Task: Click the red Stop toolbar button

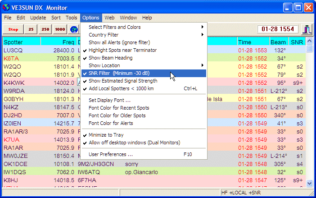Action: coord(13,29)
